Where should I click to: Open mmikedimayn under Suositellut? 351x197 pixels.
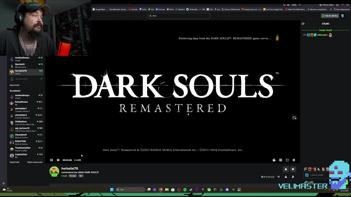tap(27, 97)
